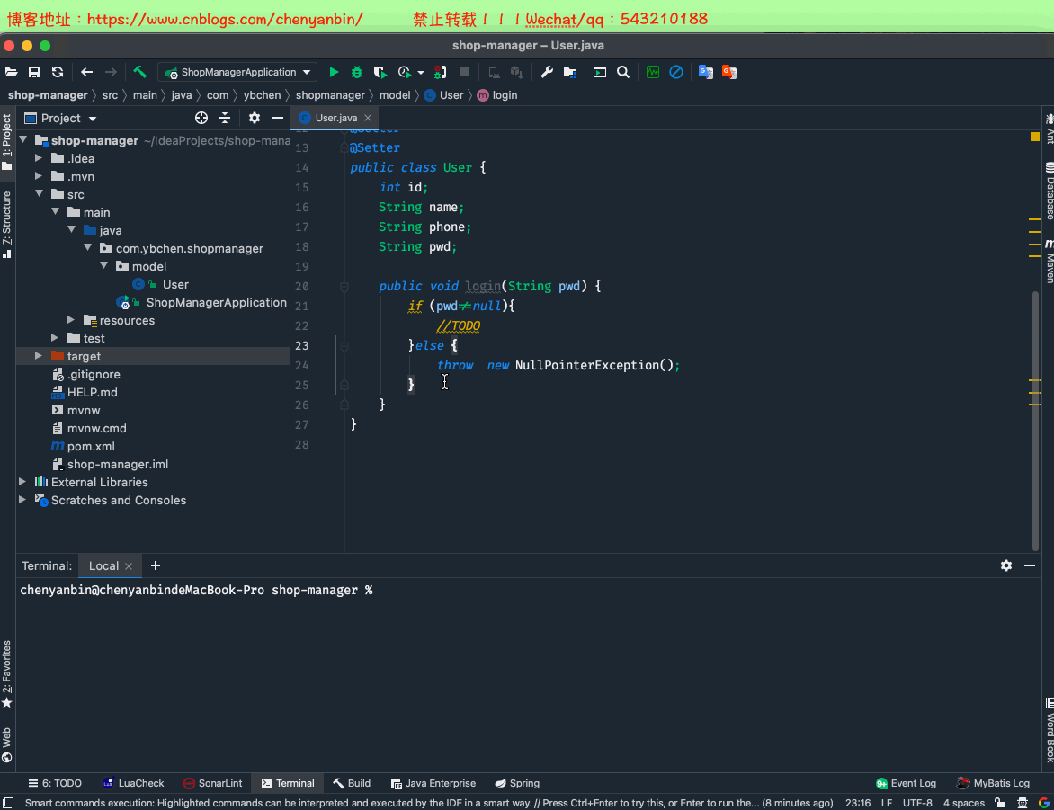Open Project Structure folder icon

(x=570, y=72)
